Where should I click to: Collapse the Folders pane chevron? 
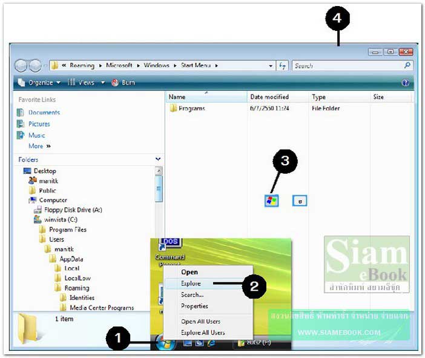point(158,159)
